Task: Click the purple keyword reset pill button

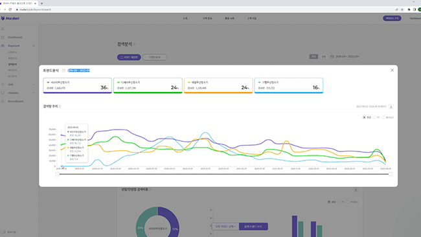Action: coord(129,57)
